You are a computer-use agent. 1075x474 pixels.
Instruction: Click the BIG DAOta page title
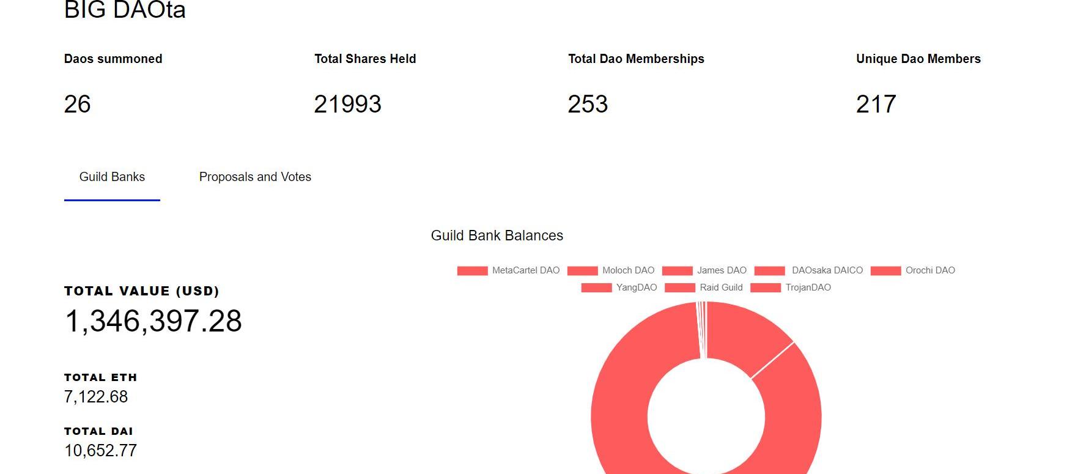[125, 10]
